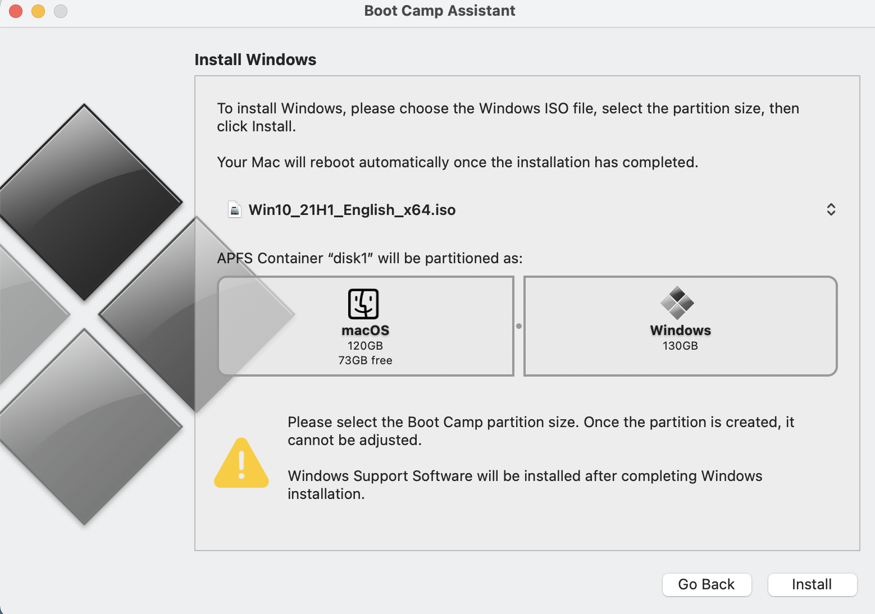The height and width of the screenshot is (614, 875).
Task: Click the ISO document icon
Action: (235, 209)
